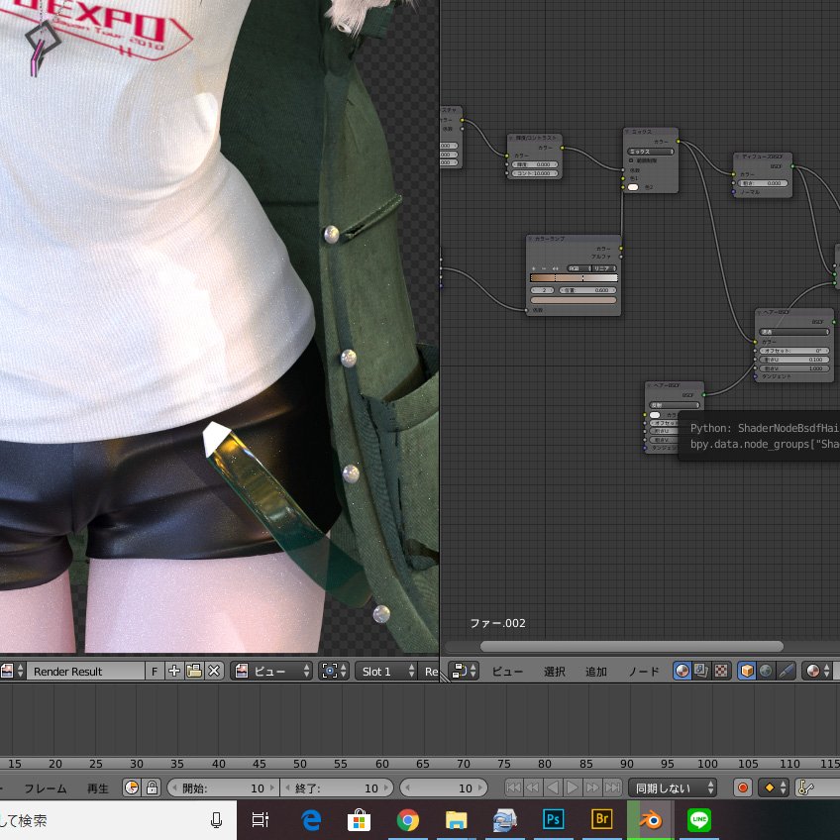Viewport: 840px width, 840px height.
Task: Toggle the time range lock icon
Action: (x=152, y=787)
